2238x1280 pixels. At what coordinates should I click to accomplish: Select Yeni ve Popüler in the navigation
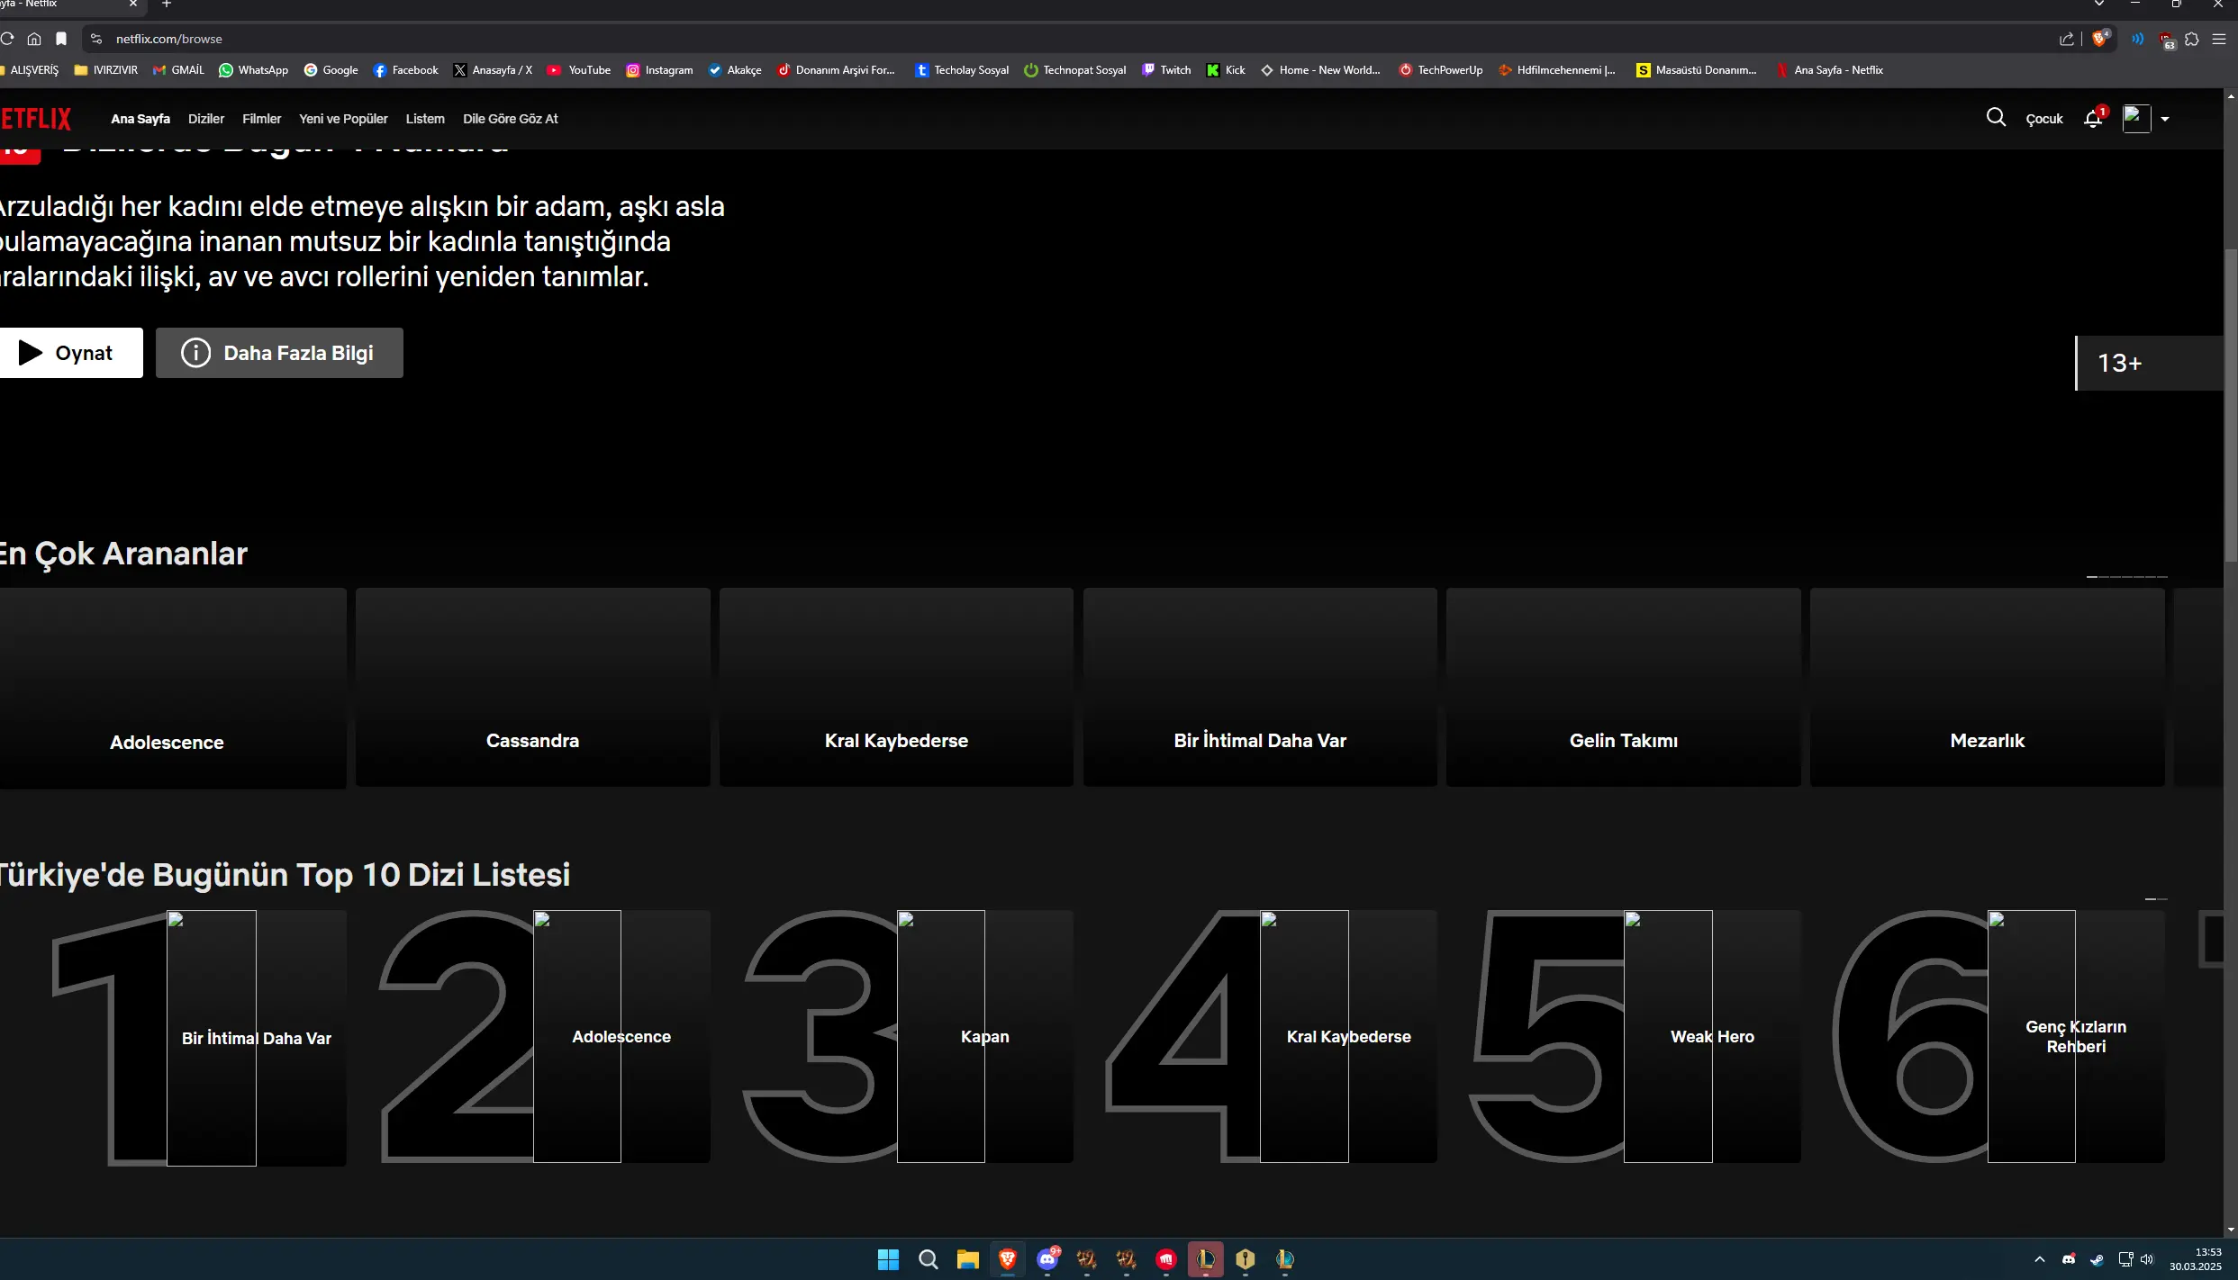343,119
